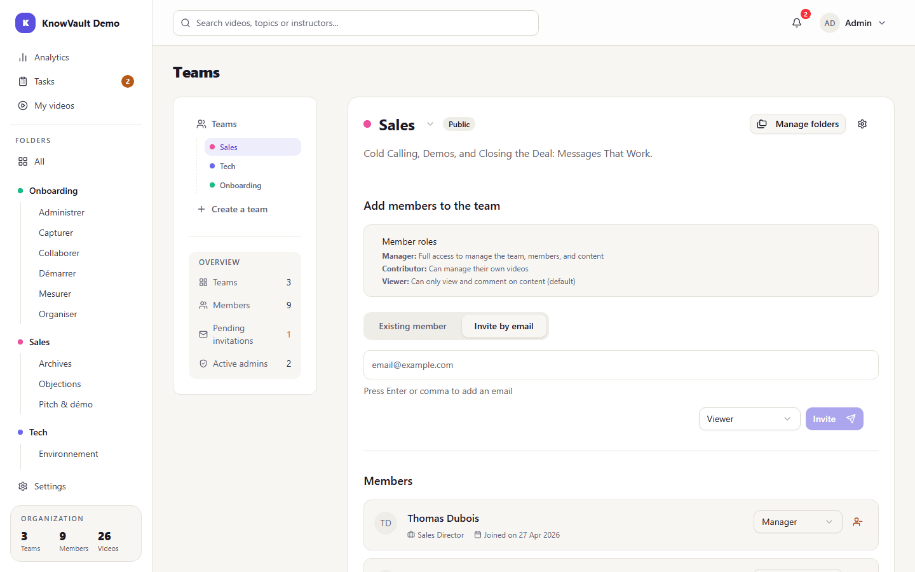
Task: Click TD avatar of Thomas Dubois
Action: [x=386, y=523]
